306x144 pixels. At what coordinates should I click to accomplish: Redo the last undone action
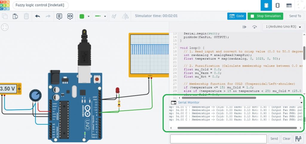pyautogui.click(x=48, y=16)
